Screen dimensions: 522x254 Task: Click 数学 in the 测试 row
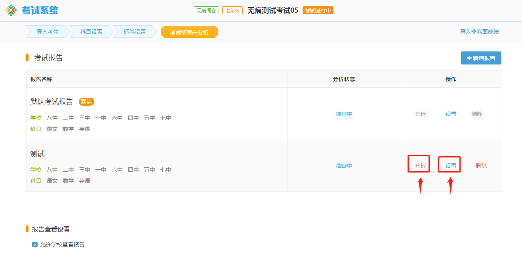point(69,181)
